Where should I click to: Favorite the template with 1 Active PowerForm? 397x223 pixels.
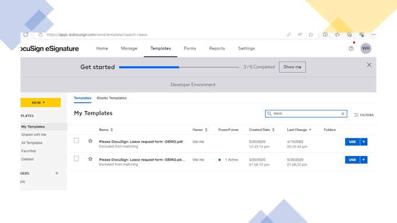[x=90, y=159]
